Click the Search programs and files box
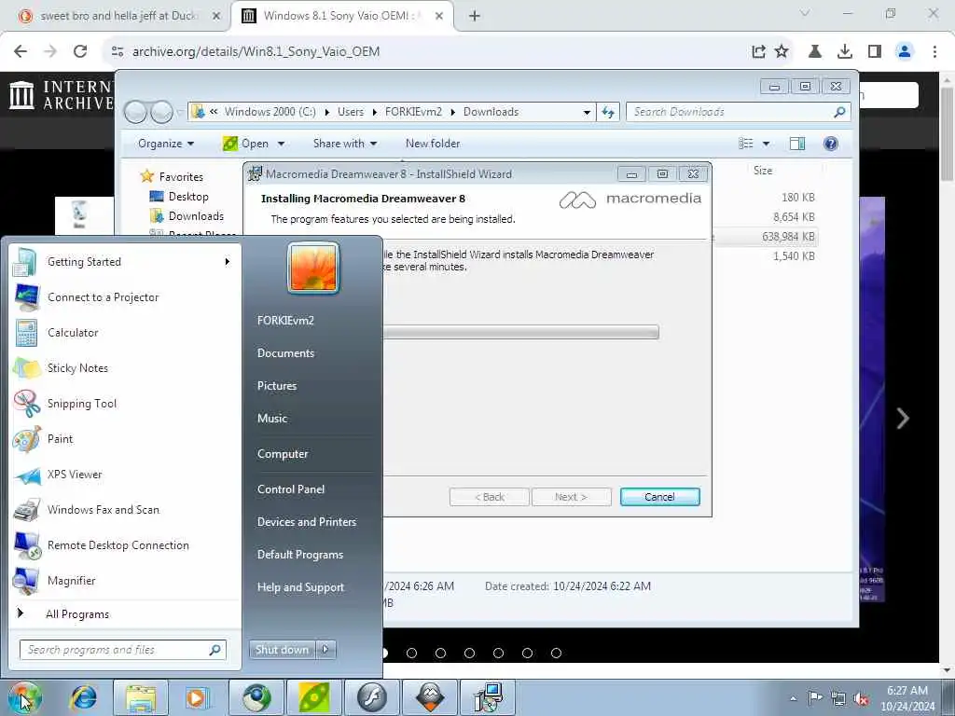Image resolution: width=955 pixels, height=716 pixels. [123, 650]
